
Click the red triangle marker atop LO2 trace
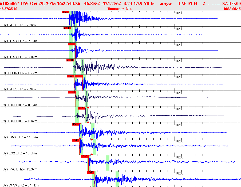coord(92,140)
